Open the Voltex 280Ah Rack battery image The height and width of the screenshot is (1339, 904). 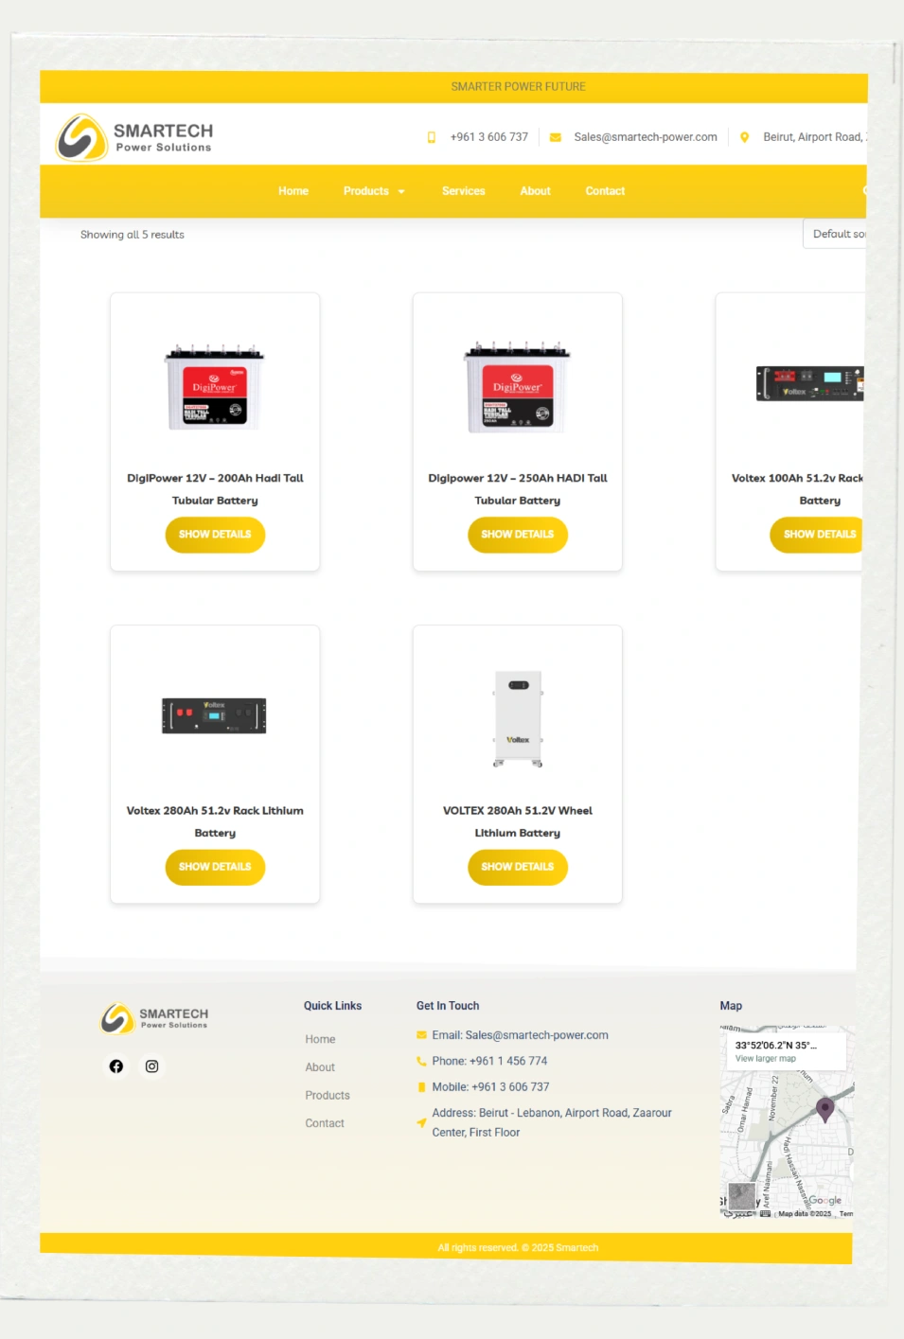click(x=215, y=716)
